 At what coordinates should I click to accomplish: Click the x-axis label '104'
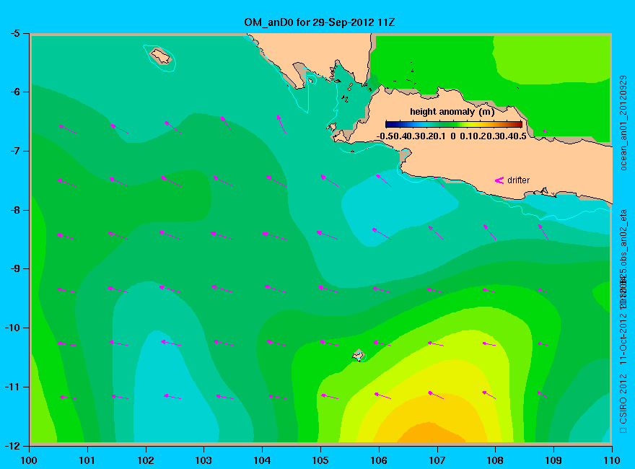[x=262, y=460]
